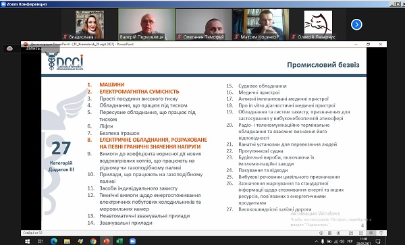This screenshot has width=405, height=245.
Task: Open Zoom app from taskbar
Action: (x=132, y=242)
